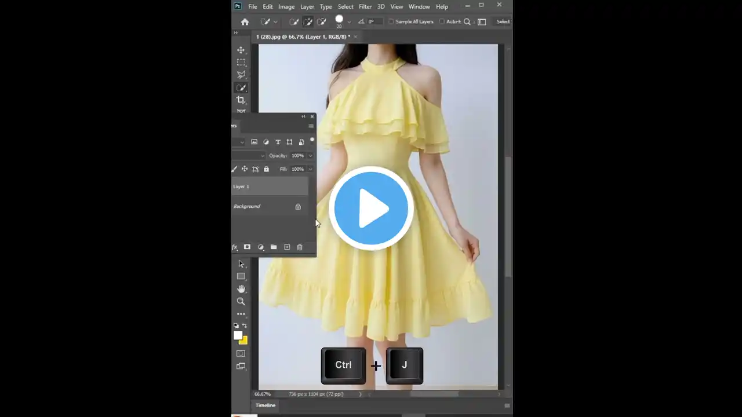Switch to the Timeline tab
Viewport: 742px width, 417px height.
[x=265, y=405]
